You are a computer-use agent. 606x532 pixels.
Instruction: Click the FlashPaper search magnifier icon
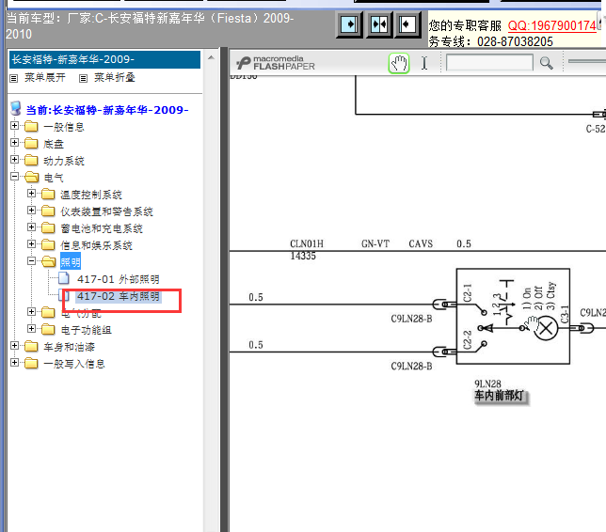point(546,63)
